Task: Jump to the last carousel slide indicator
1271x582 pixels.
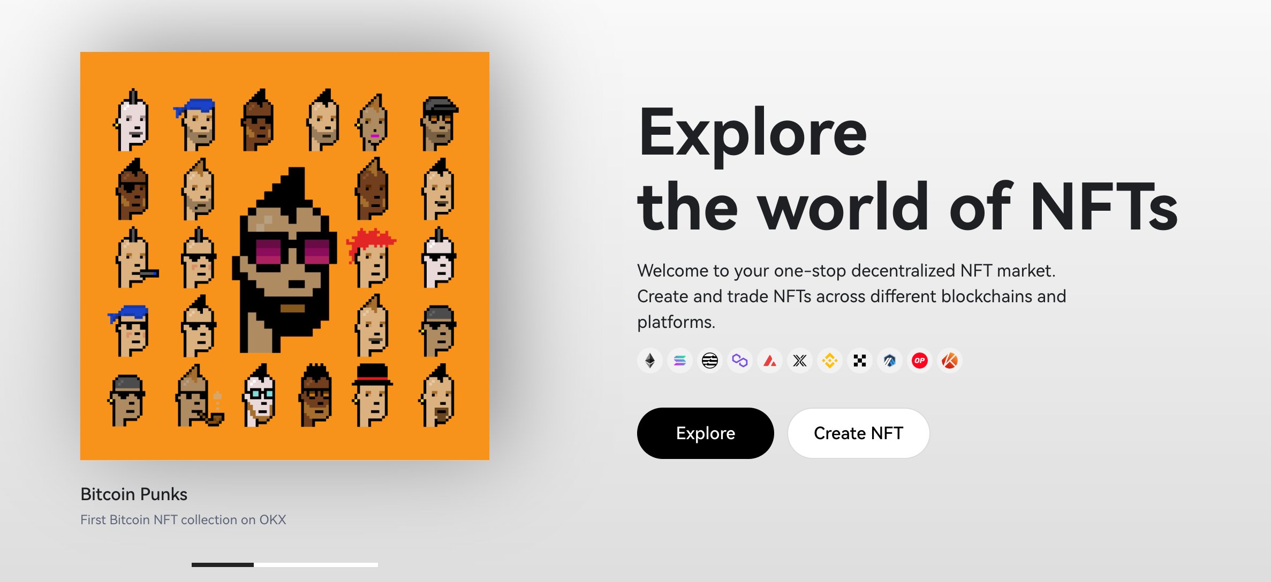Action: click(347, 565)
